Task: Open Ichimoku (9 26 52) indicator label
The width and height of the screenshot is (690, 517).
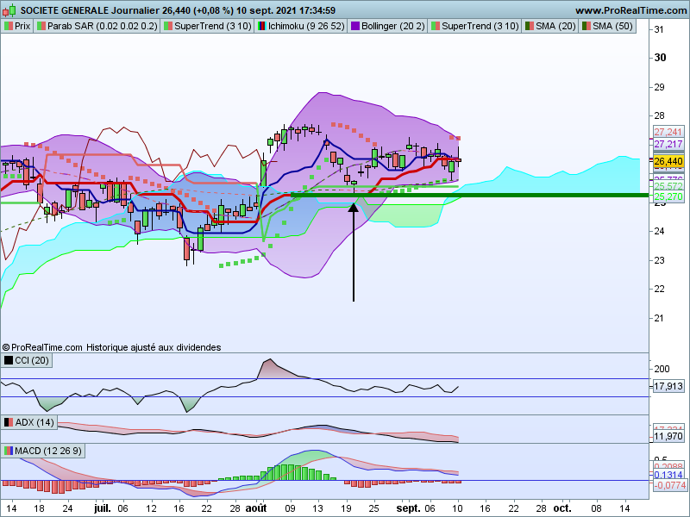Action: 301,26
